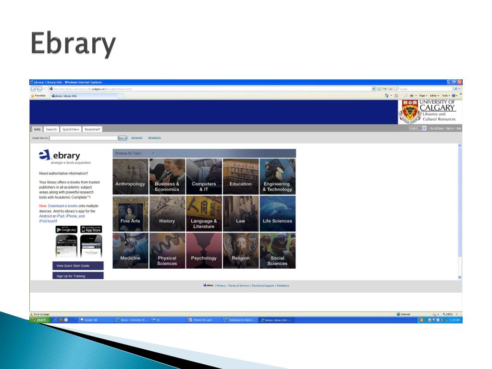Open the IE Help question mark icon
492x369 pixels.
click(x=454, y=96)
